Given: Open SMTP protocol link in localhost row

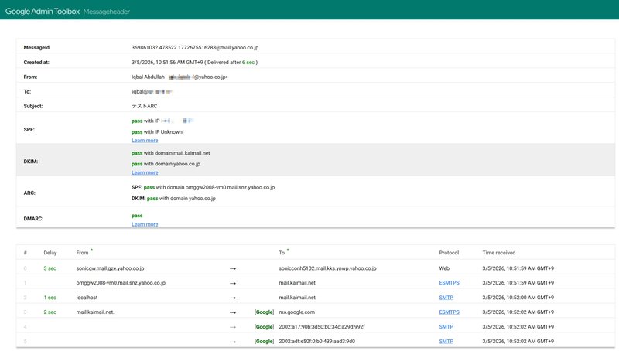Looking at the screenshot, I should (x=446, y=298).
